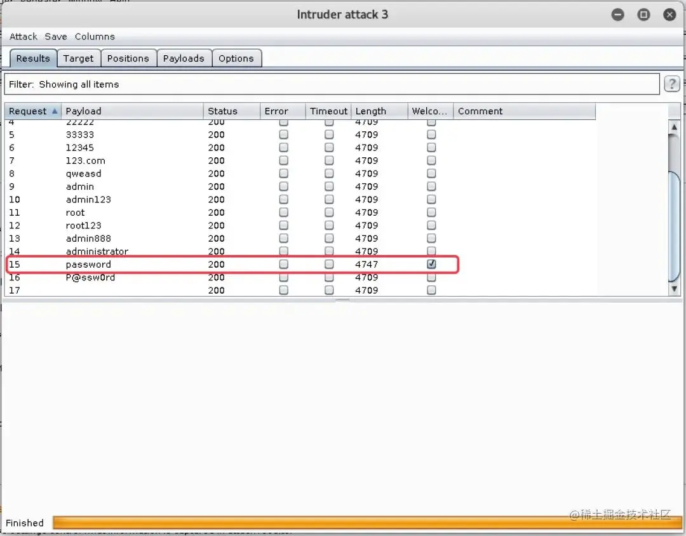Click the split pane divider handle below table

click(x=342, y=300)
